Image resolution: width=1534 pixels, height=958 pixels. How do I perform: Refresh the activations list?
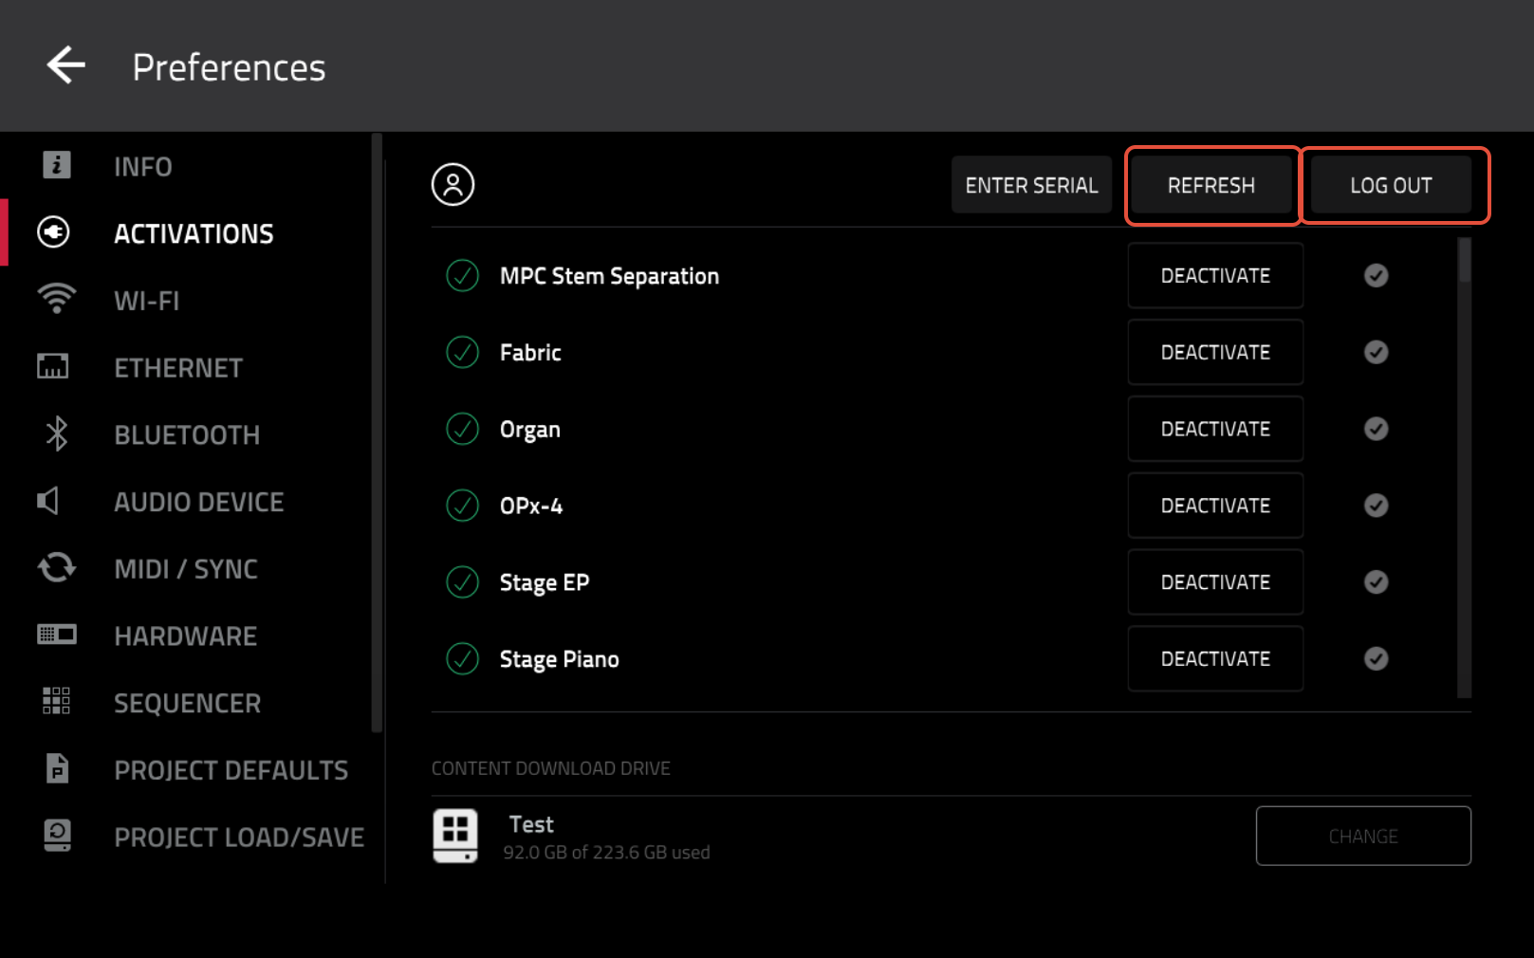(x=1211, y=185)
